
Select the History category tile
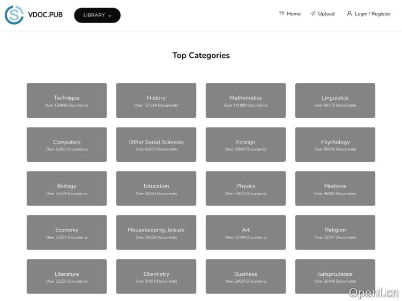pyautogui.click(x=156, y=101)
